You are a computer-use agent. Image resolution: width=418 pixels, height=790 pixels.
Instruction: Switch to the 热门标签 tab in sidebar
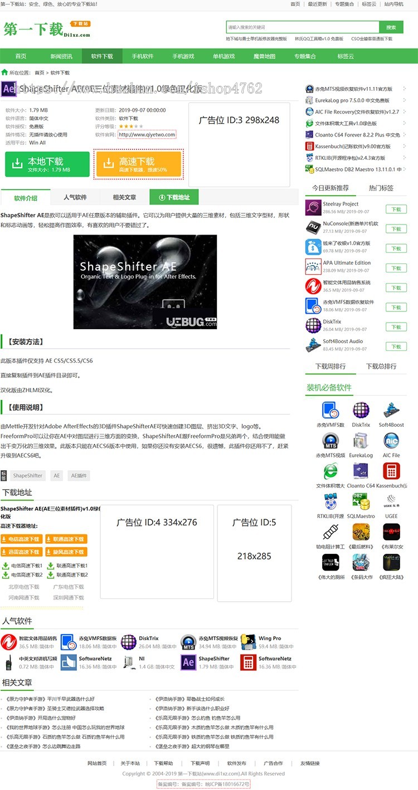(381, 188)
